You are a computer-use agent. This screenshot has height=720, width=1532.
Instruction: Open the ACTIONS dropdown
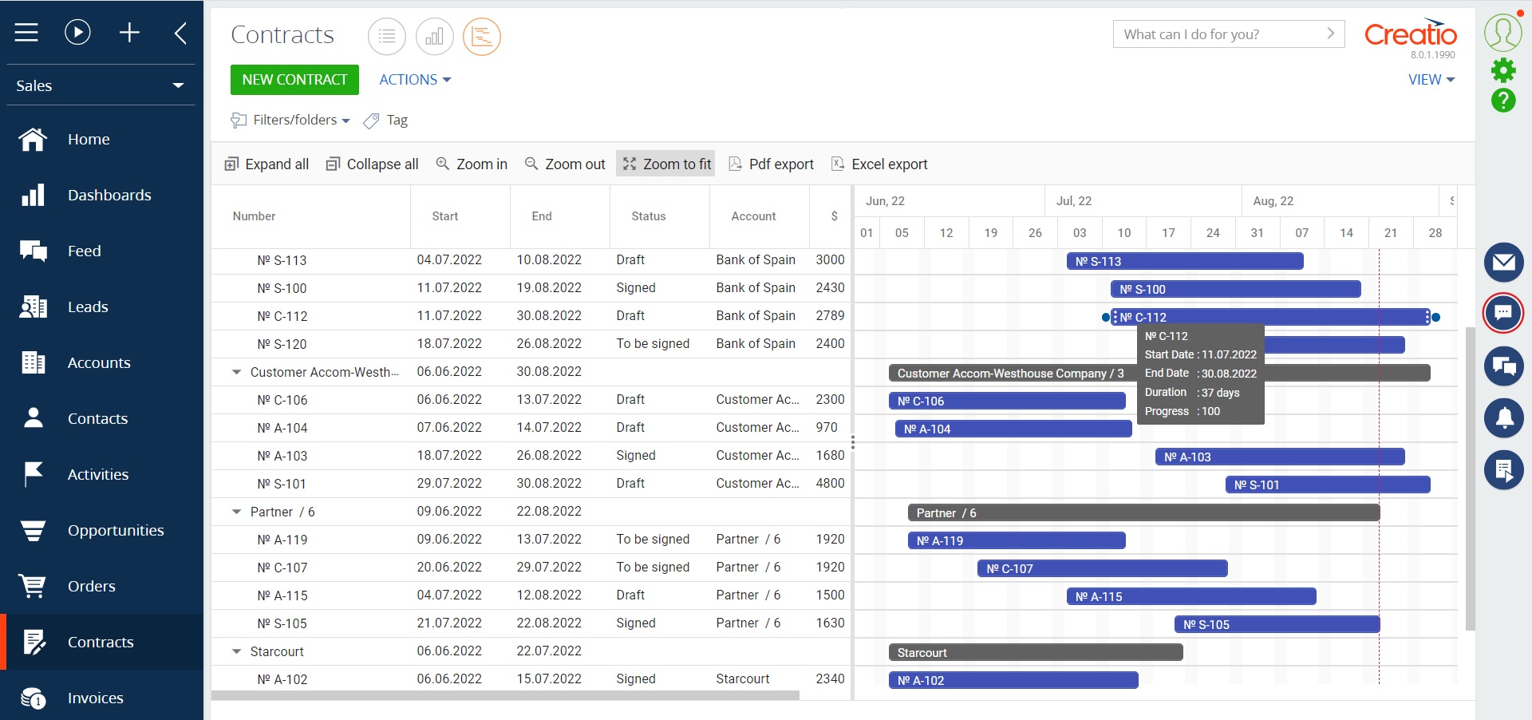414,80
